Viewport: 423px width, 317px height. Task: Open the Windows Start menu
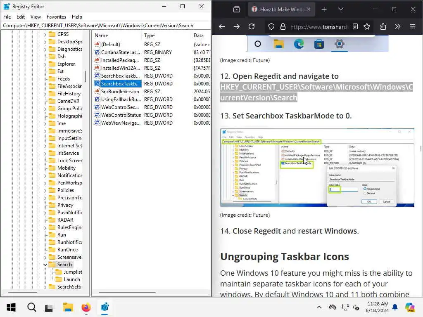tap(11, 307)
